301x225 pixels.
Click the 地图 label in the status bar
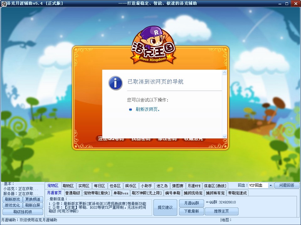click(227, 220)
